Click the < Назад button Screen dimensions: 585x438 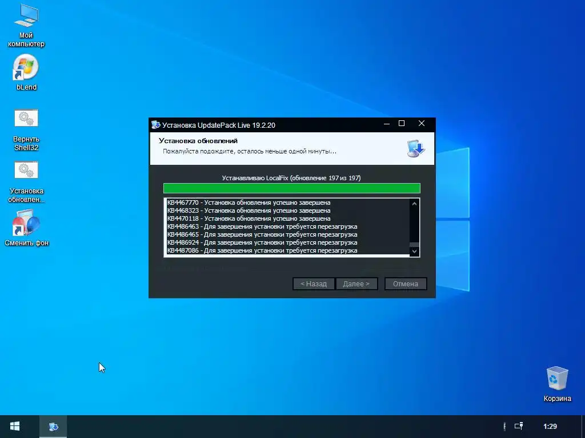pos(314,284)
